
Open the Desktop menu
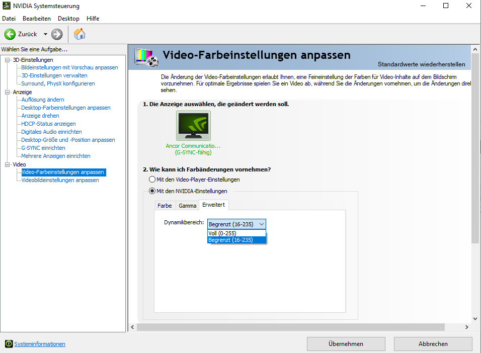[x=68, y=19]
